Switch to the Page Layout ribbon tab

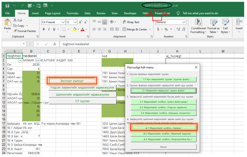53,13
